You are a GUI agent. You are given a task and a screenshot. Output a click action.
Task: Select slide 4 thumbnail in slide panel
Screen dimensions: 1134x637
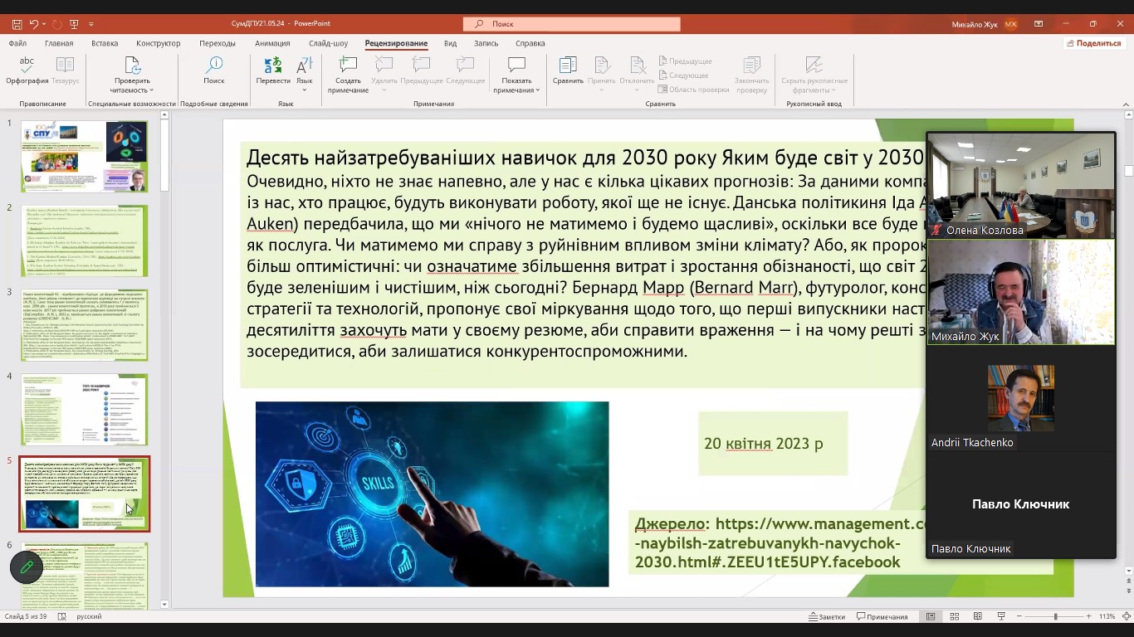84,409
